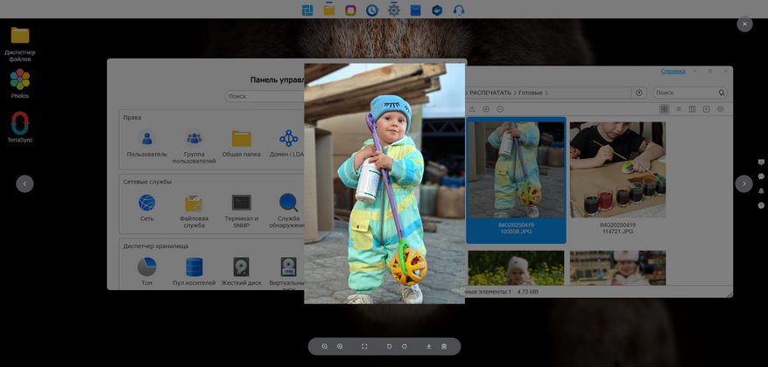Open Control Panel gear in the top bar

(x=394, y=9)
